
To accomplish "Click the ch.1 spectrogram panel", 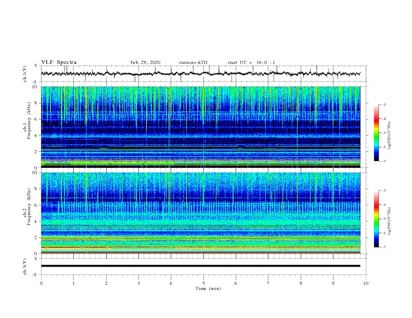I will [200, 127].
